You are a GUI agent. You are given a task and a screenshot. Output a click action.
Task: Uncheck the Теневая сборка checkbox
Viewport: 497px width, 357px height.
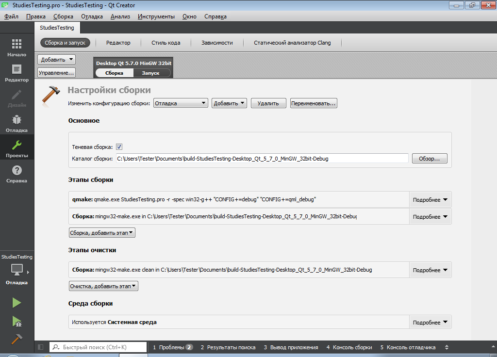tap(119, 147)
